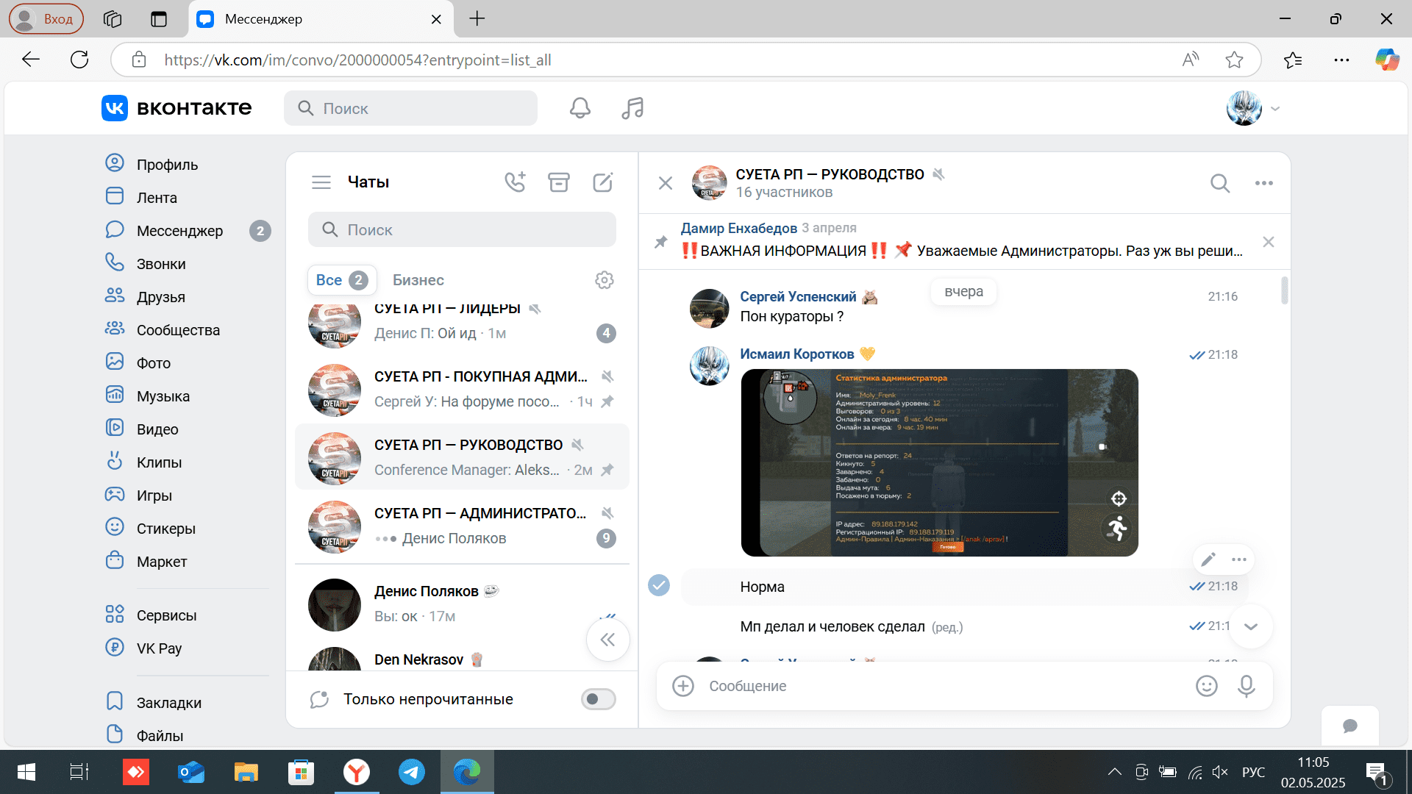Open VK logo home link

coord(176,108)
